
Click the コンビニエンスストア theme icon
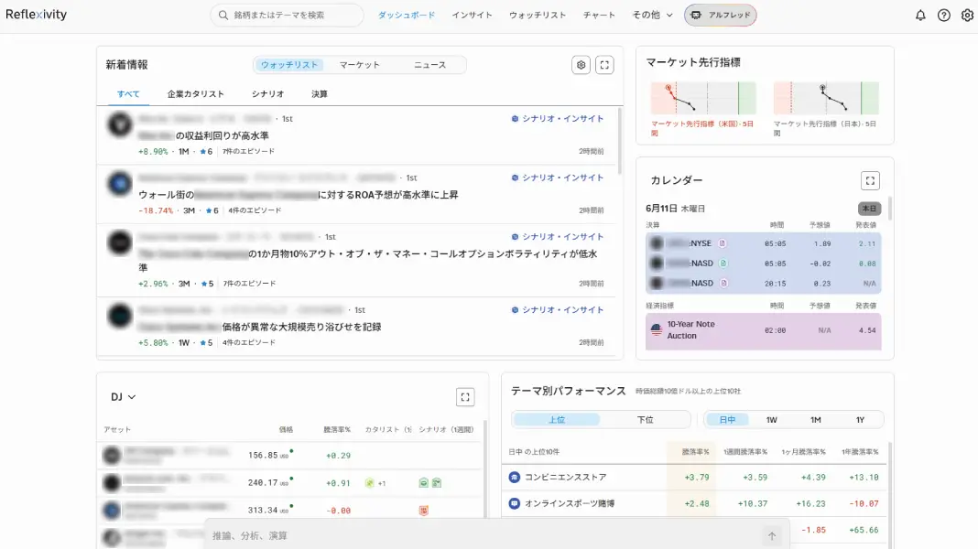(514, 478)
